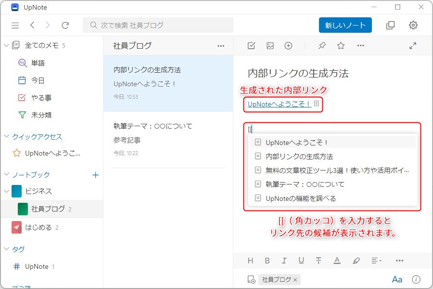Open settings gear icon

point(413,25)
